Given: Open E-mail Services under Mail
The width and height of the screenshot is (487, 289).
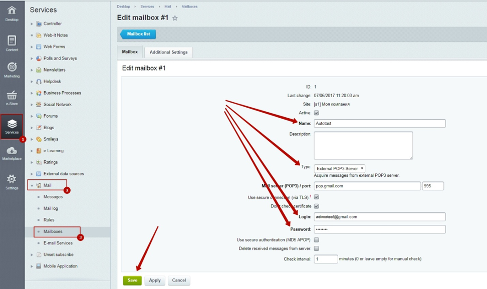Looking at the screenshot, I should [x=58, y=243].
